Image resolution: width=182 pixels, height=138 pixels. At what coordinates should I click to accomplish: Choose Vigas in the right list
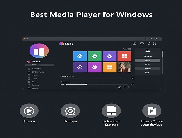point(148,64)
